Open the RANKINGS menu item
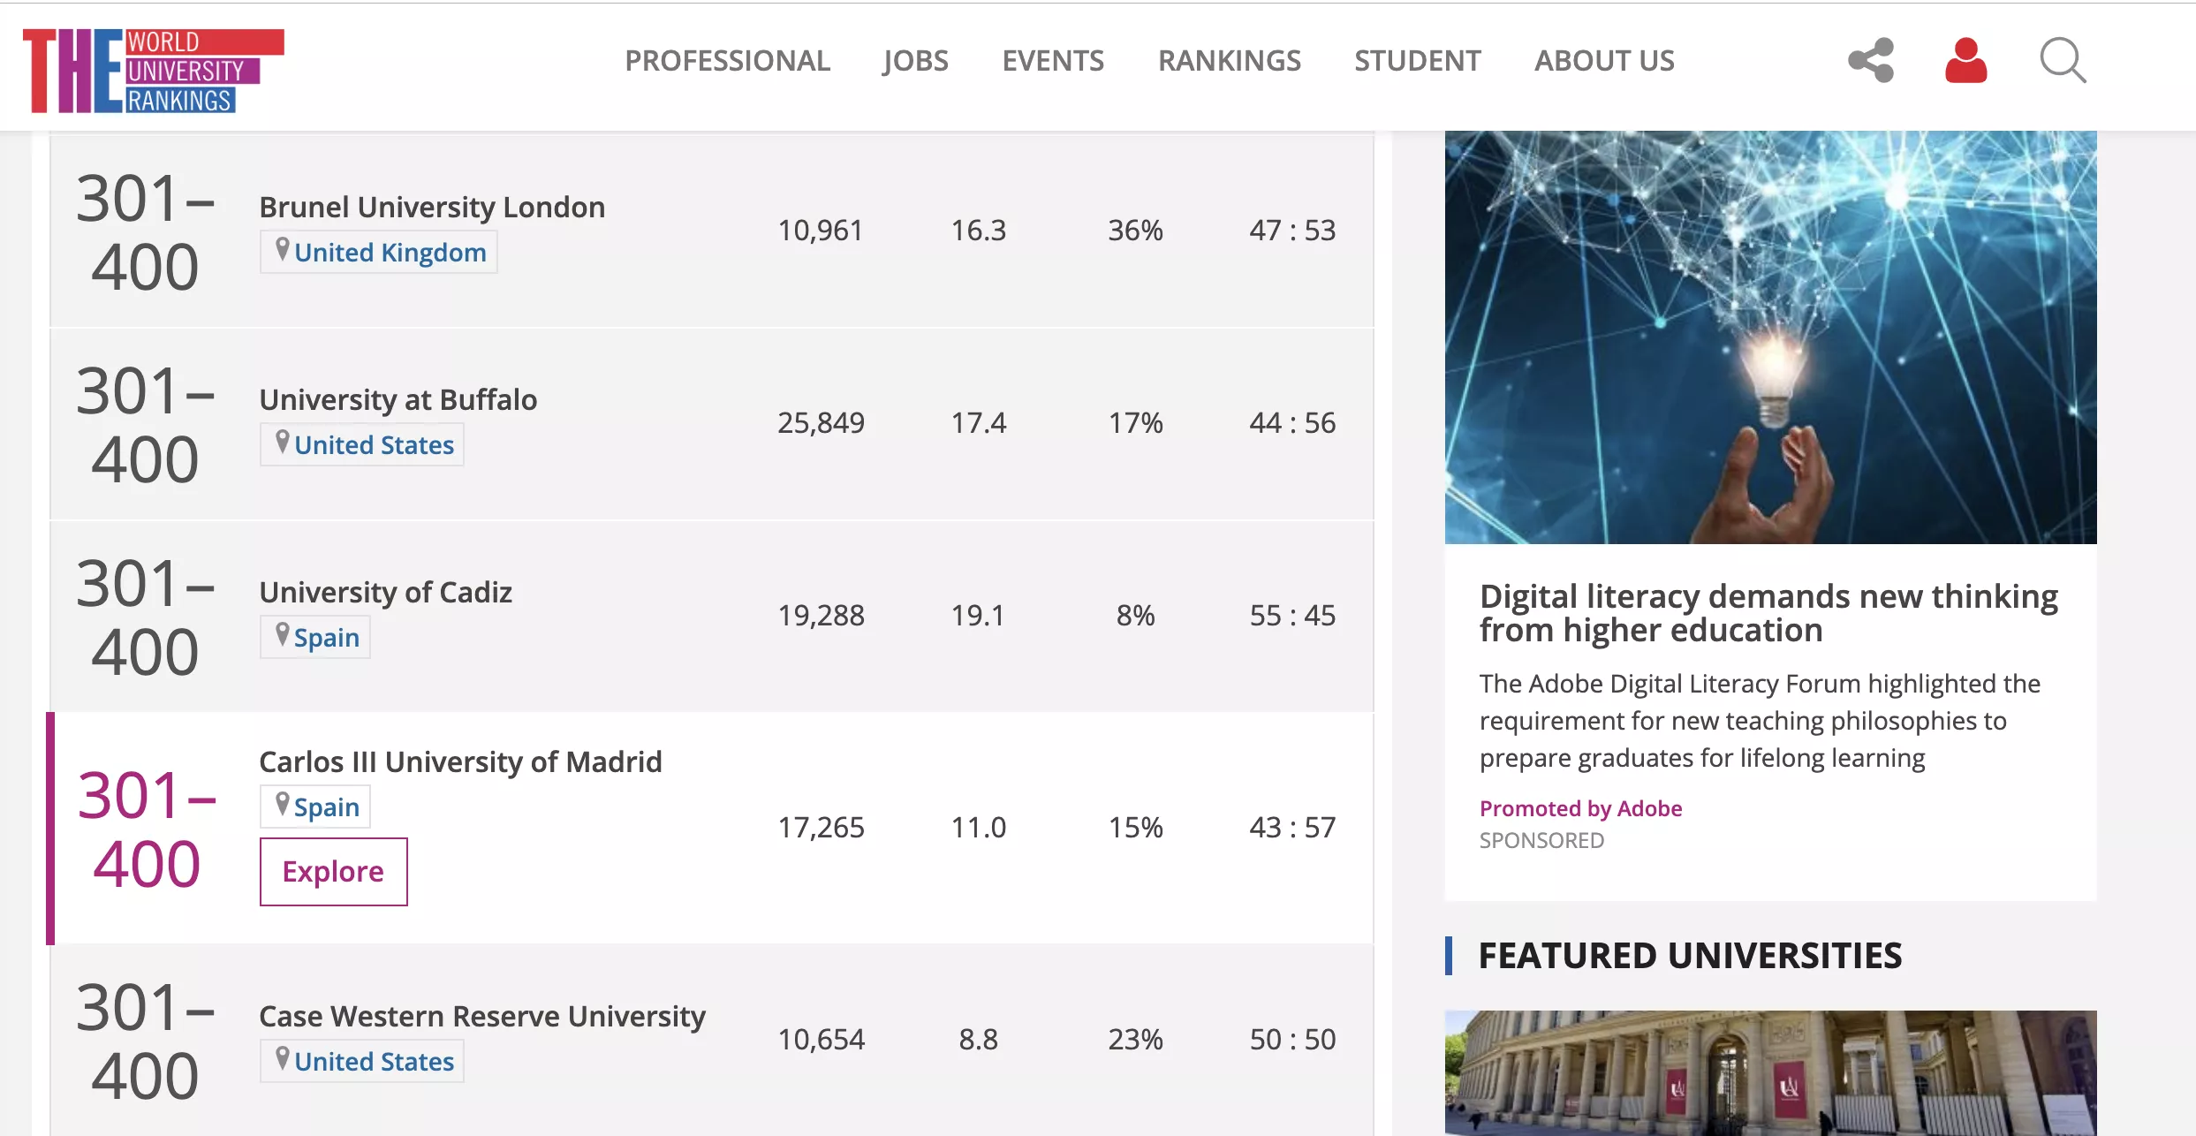Image resolution: width=2196 pixels, height=1136 pixels. [1229, 60]
